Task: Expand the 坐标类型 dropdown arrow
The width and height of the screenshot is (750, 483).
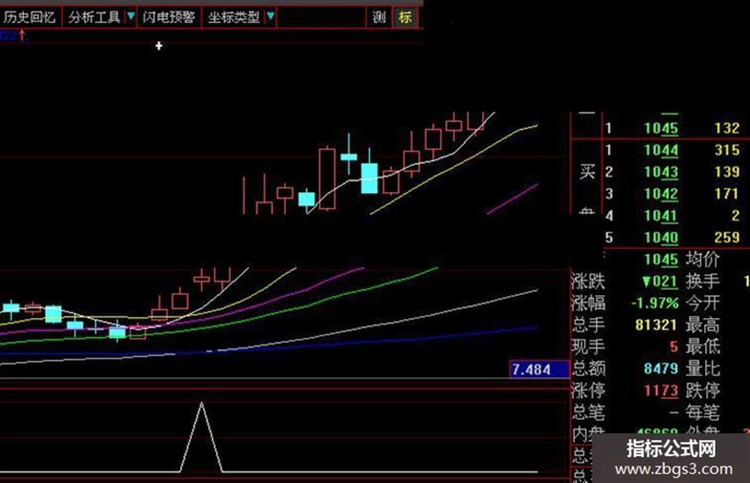Action: 271,17
